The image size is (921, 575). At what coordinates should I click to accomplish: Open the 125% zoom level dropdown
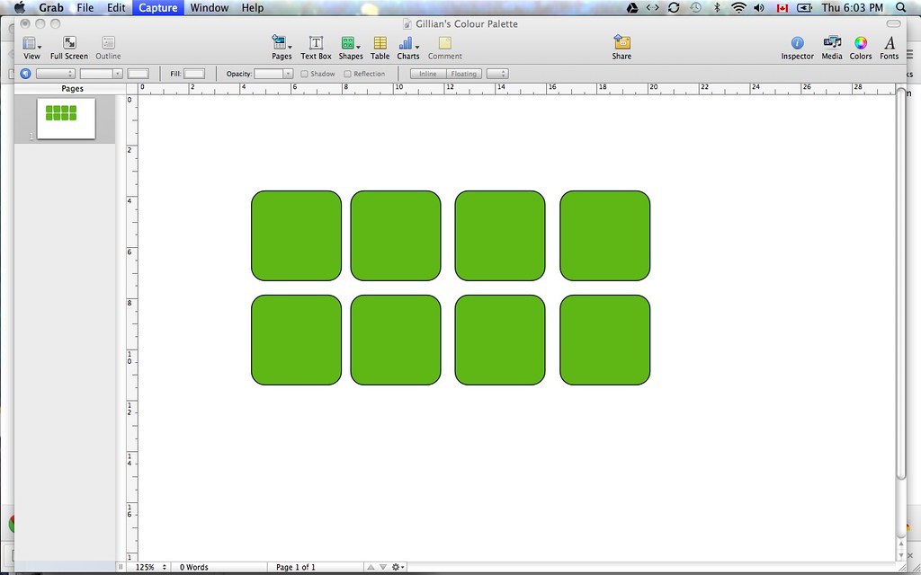point(151,567)
